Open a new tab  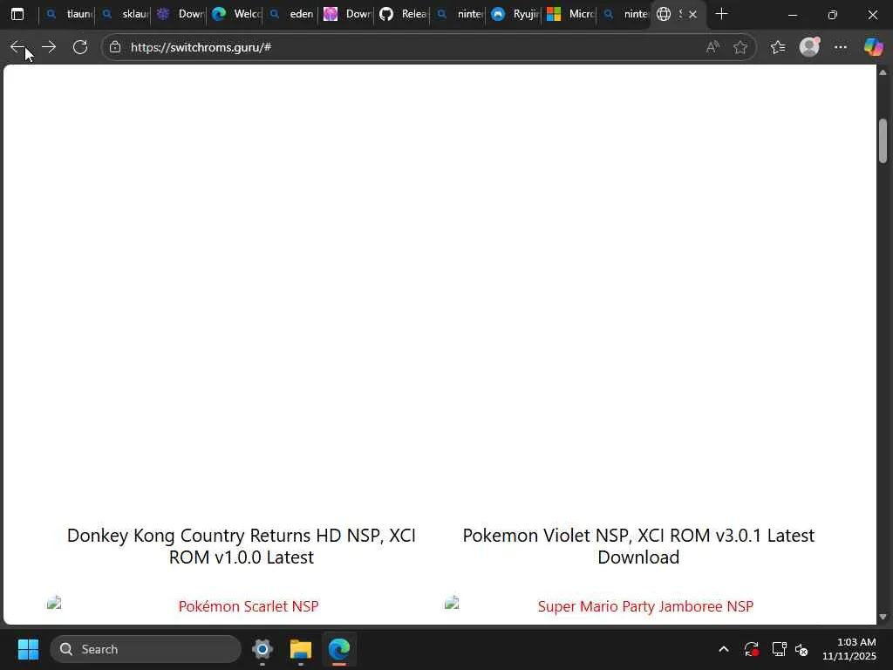click(721, 14)
